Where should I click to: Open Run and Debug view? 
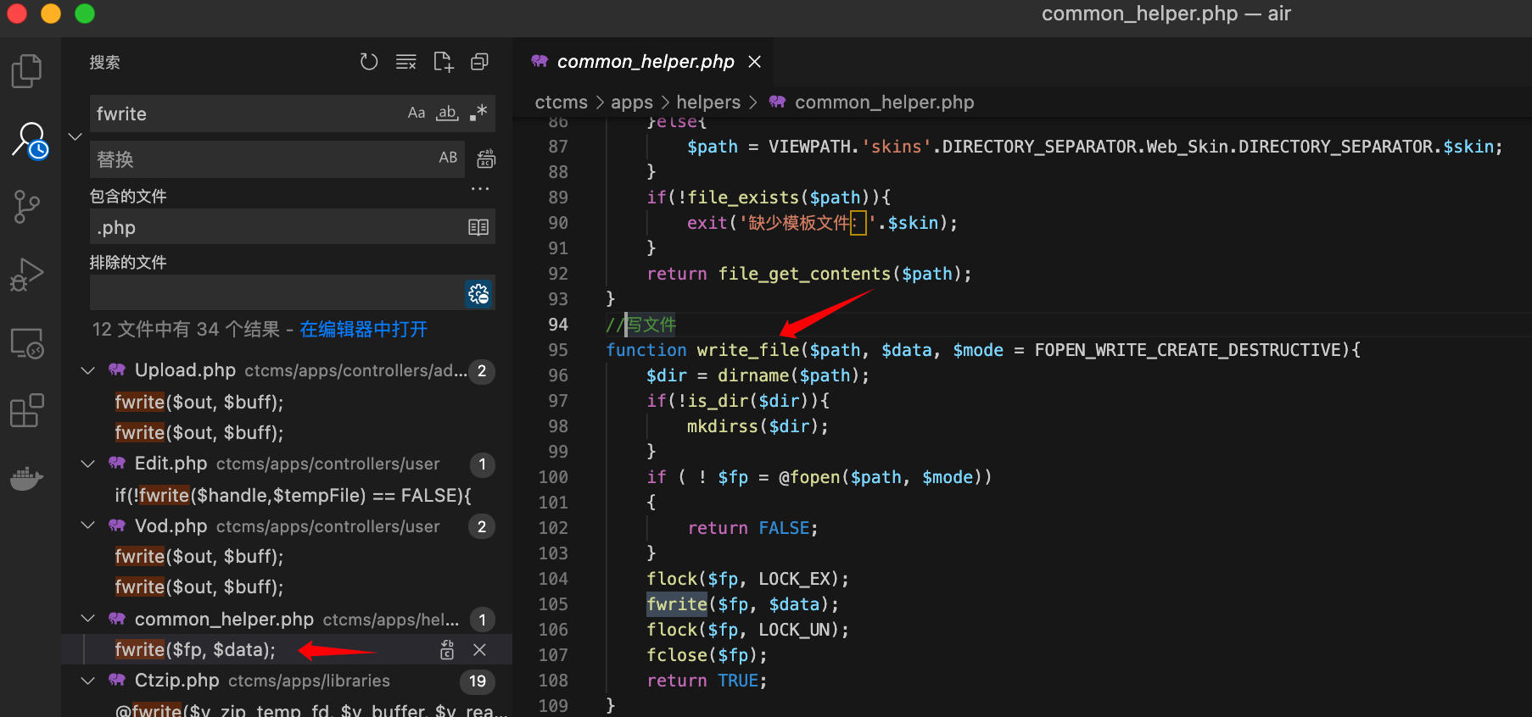click(x=27, y=275)
